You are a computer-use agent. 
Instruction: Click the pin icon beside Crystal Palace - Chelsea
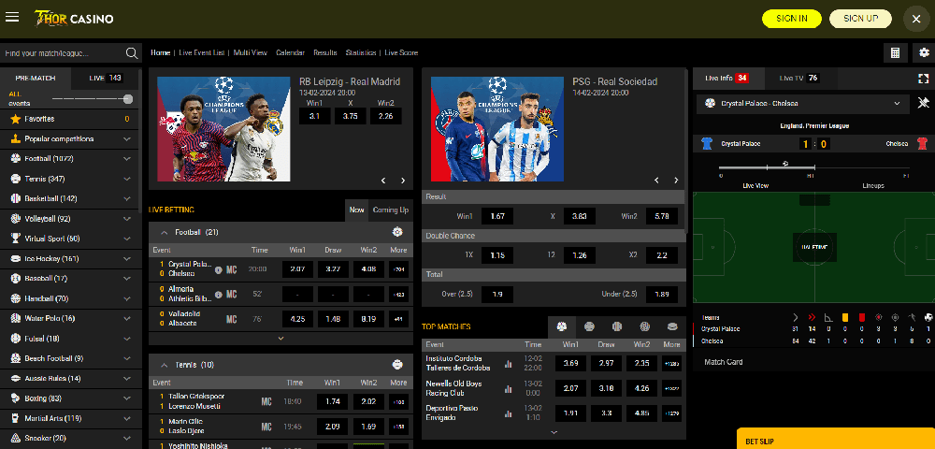pyautogui.click(x=923, y=103)
